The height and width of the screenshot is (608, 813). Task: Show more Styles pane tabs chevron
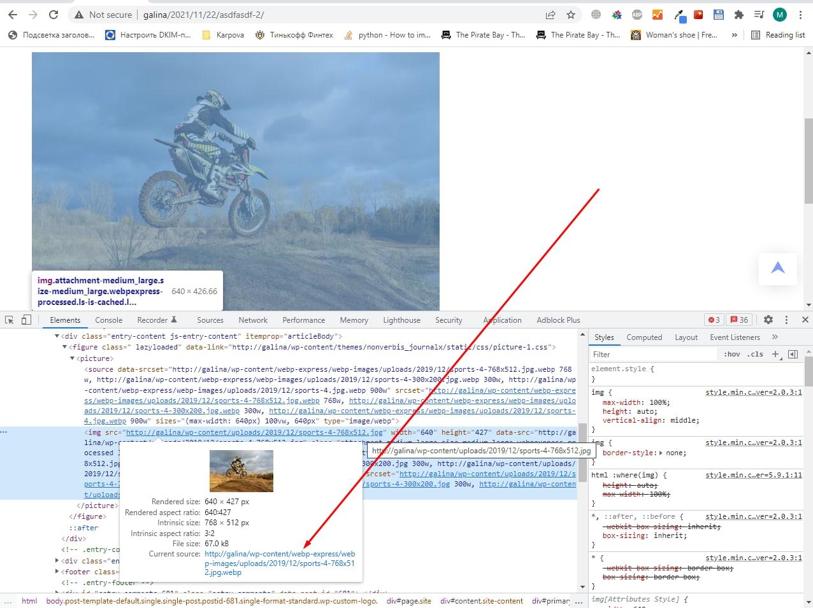[x=775, y=337]
